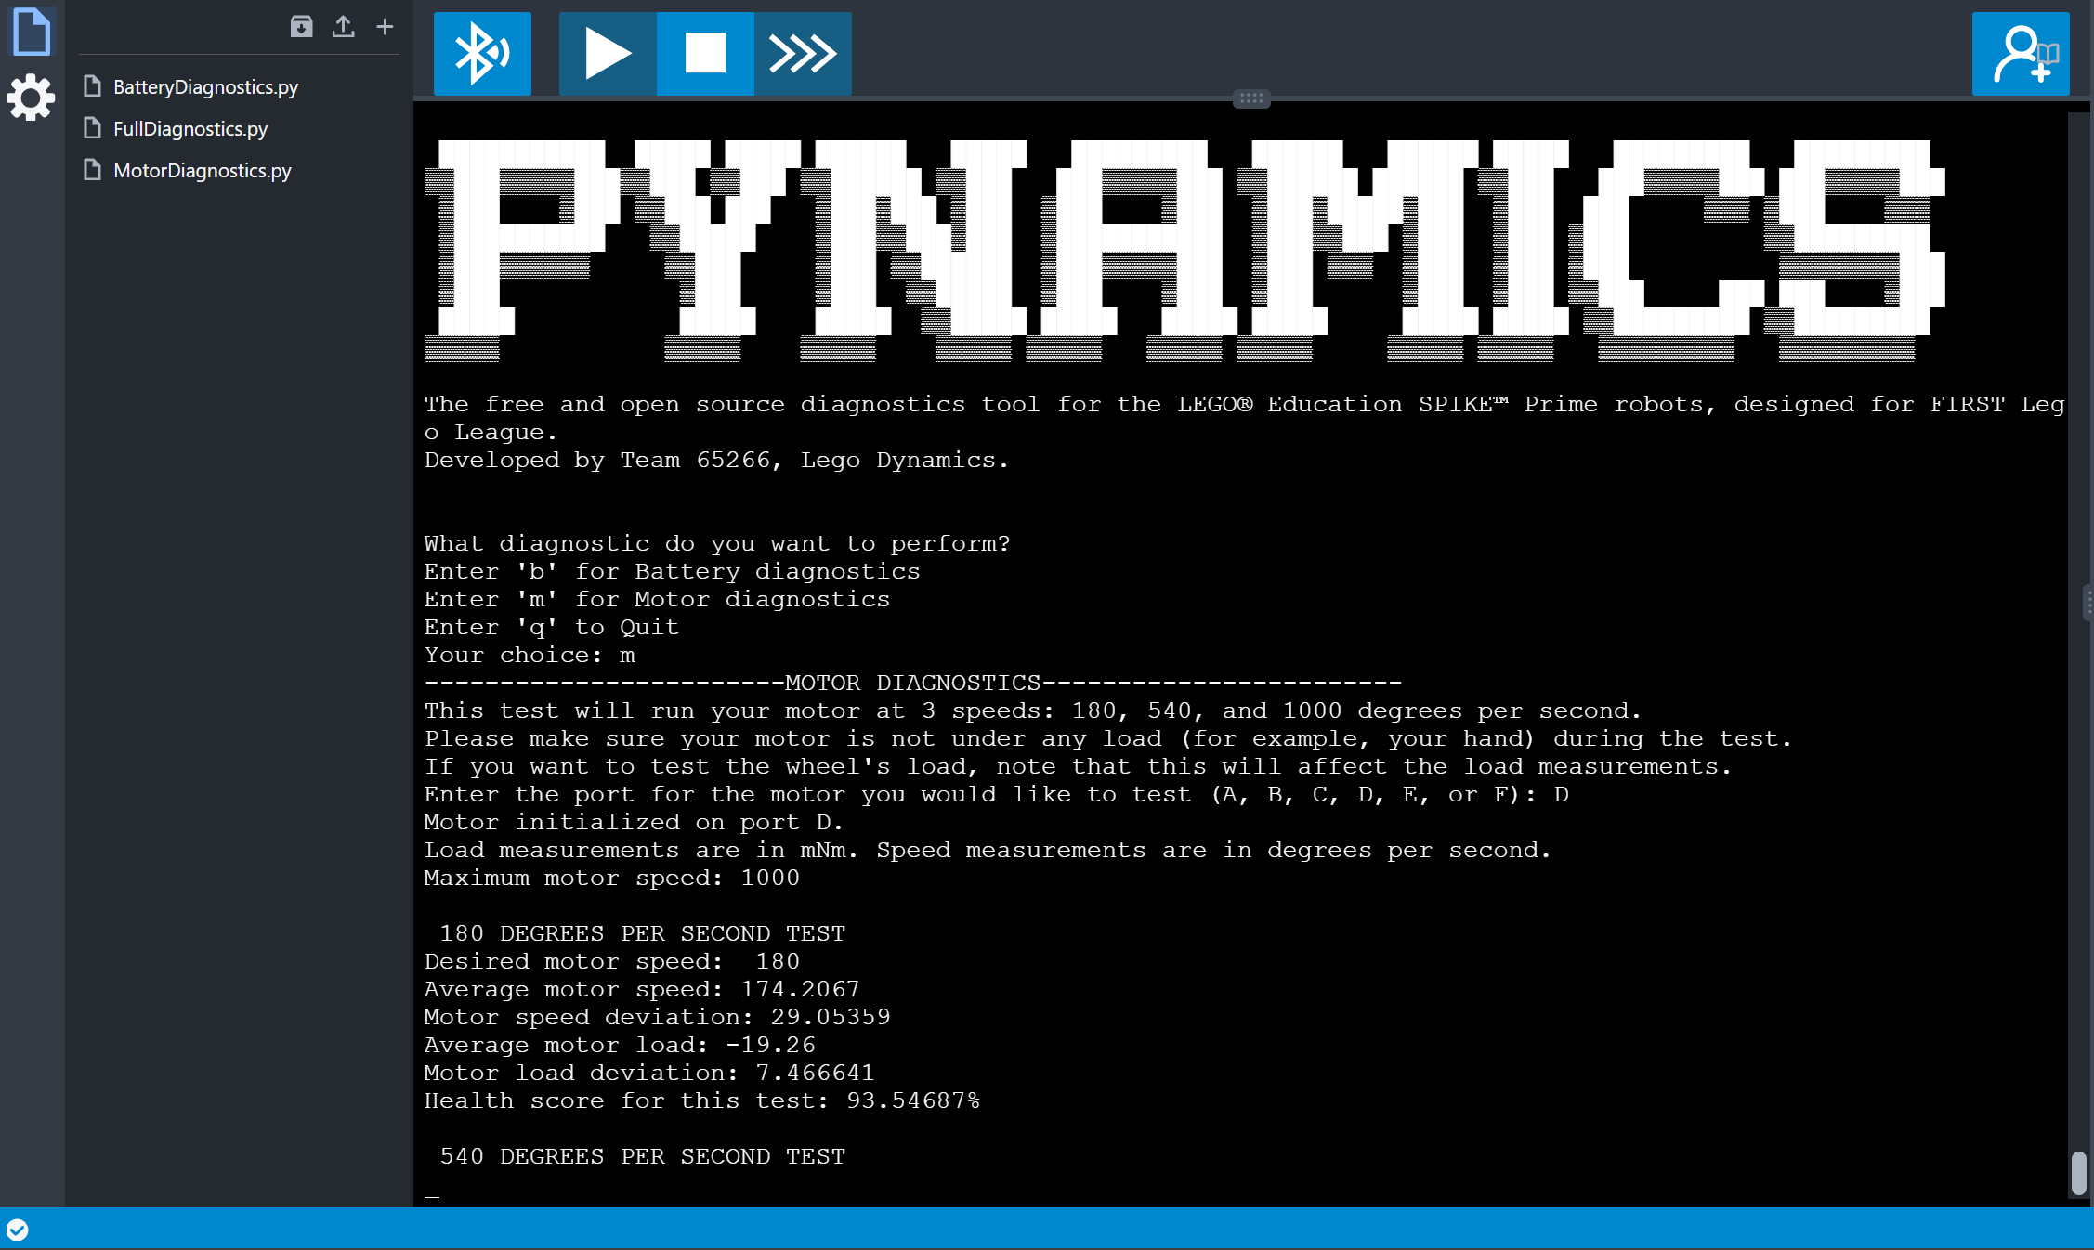
Task: Import a file using upload icon
Action: pos(343,27)
